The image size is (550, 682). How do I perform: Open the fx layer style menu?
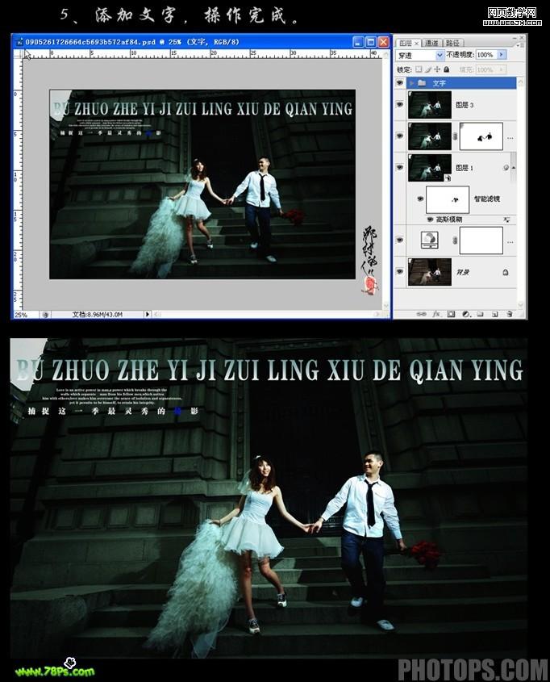(436, 314)
